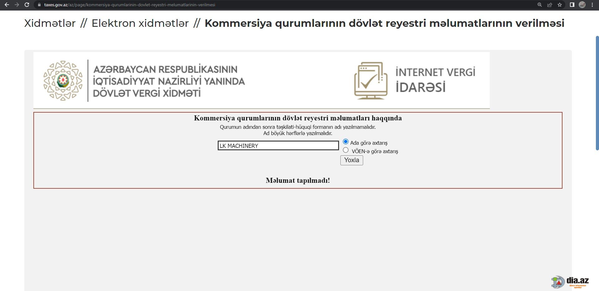Click the search field containing LK MACHINERY
The width and height of the screenshot is (599, 291).
[x=278, y=146]
